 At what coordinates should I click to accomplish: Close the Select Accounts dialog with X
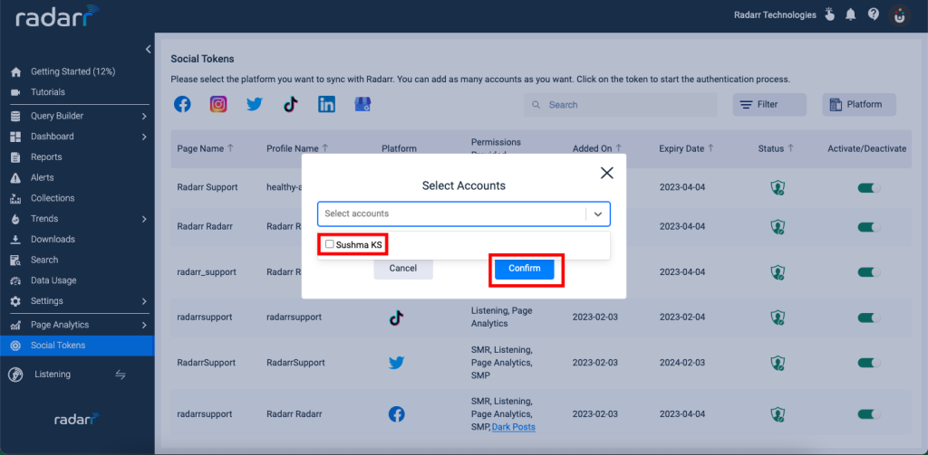[x=606, y=173]
